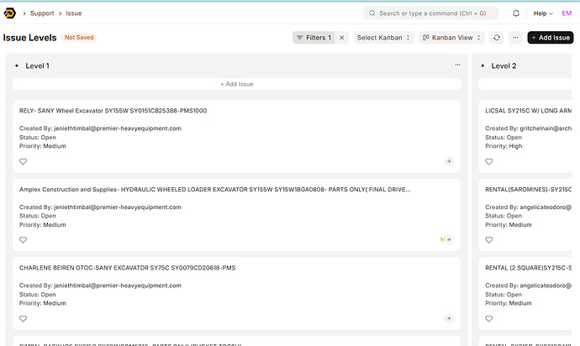Like the LICSAL SY215C card
Viewport: 580px width, 346px height.
click(x=488, y=161)
